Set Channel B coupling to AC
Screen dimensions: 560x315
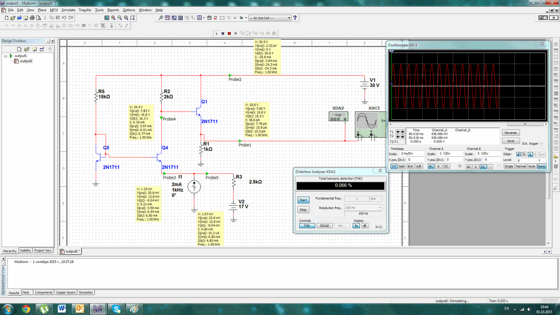[x=469, y=167]
